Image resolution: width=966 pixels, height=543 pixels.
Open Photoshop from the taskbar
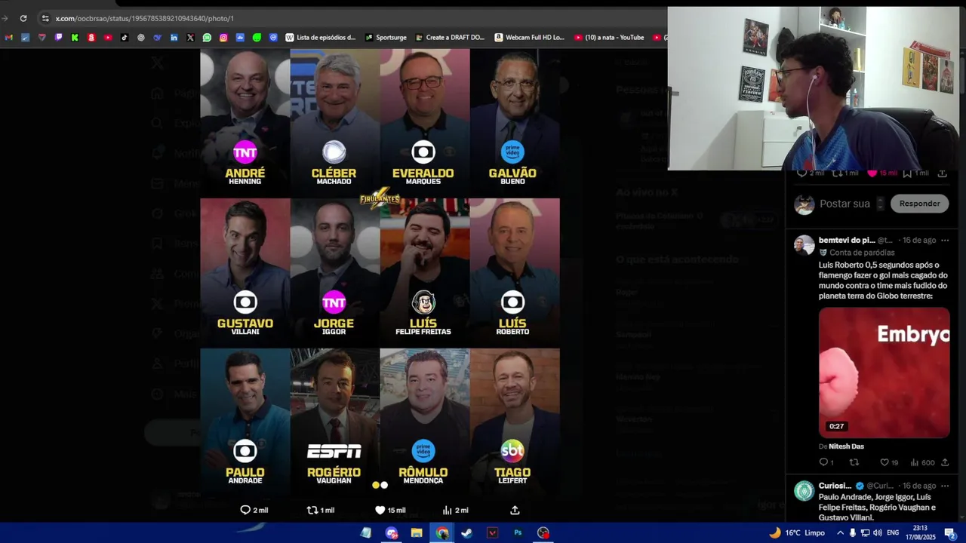click(518, 532)
